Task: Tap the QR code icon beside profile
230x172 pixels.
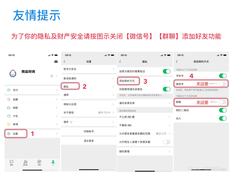Action: click(x=52, y=76)
